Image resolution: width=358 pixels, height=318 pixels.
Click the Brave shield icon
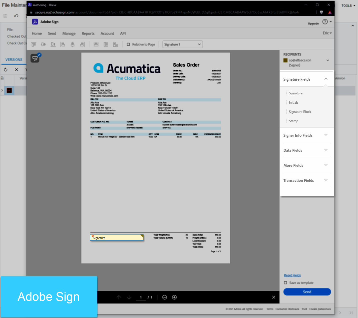[x=321, y=12]
